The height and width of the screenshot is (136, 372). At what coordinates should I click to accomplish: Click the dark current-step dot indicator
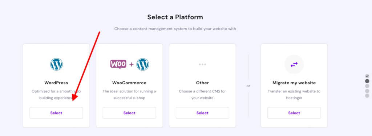[x=367, y=81]
